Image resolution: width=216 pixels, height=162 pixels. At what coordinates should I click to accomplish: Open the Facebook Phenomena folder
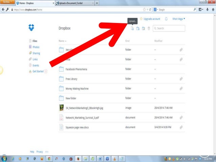pos(76,69)
